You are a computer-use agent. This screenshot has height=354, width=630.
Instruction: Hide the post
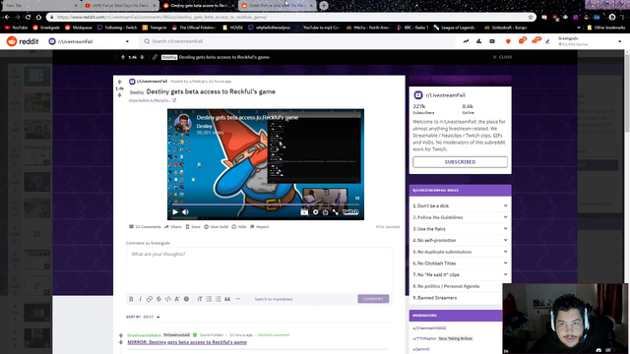(x=239, y=227)
